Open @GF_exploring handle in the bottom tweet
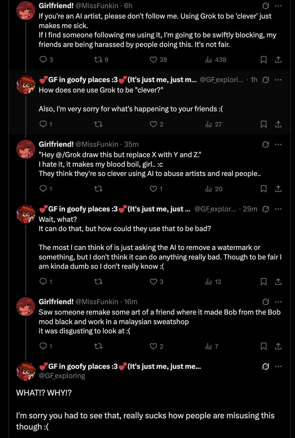This screenshot has height=438, width=295. [x=62, y=376]
